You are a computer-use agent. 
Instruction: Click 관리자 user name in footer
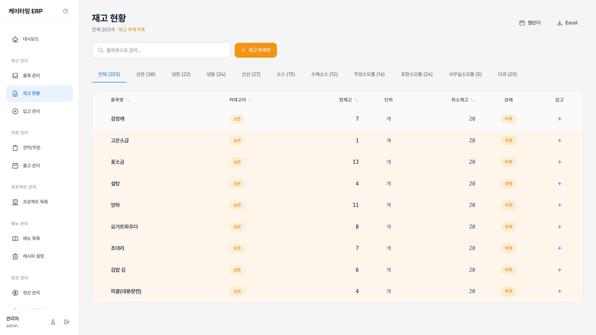point(12,319)
